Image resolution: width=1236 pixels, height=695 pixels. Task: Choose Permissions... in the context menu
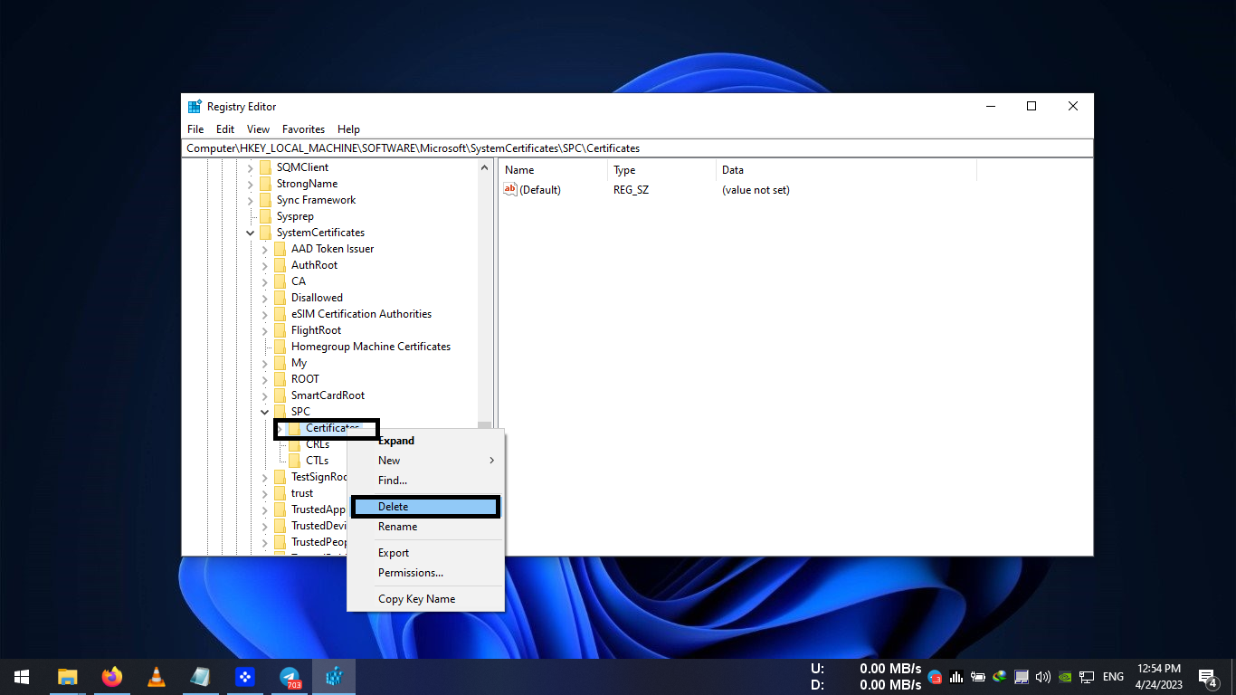coord(425,573)
